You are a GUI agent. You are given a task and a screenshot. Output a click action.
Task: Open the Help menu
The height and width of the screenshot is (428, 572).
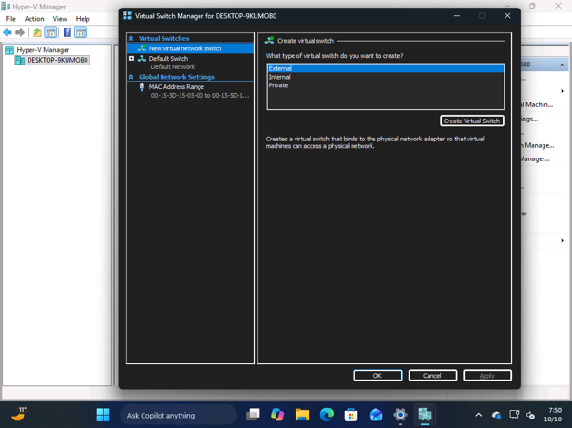(83, 19)
